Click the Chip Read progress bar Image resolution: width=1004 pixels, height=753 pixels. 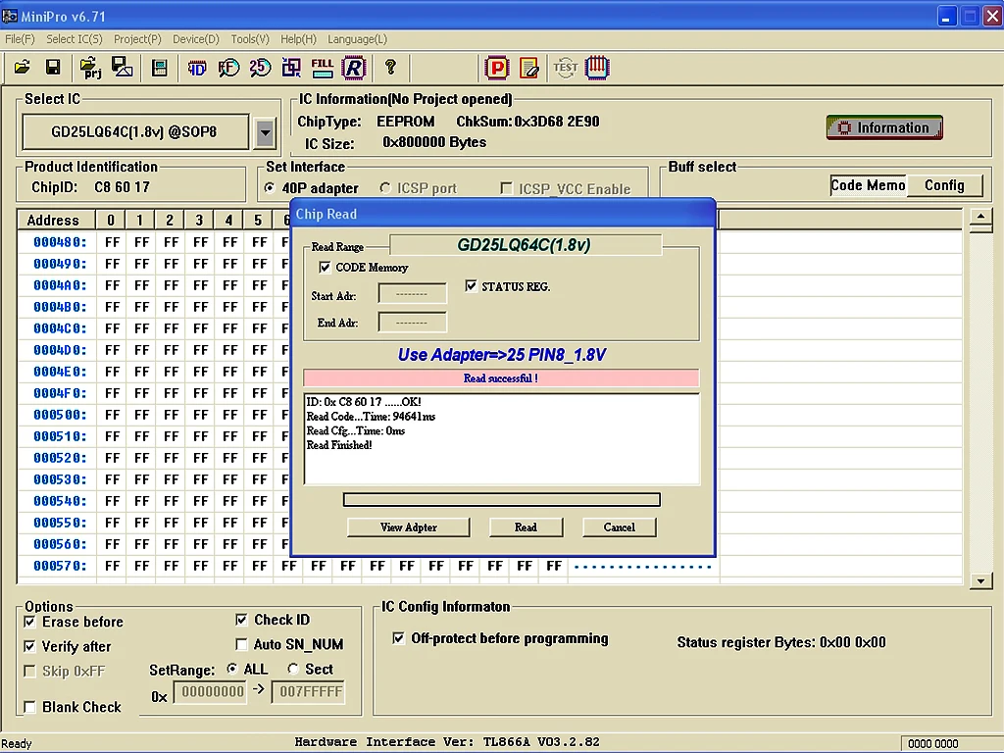click(x=501, y=499)
